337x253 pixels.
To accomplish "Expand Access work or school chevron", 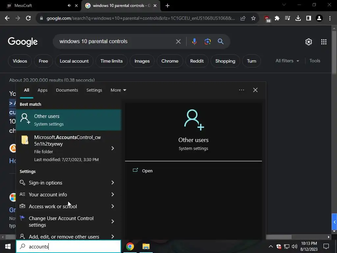I will (x=113, y=206).
